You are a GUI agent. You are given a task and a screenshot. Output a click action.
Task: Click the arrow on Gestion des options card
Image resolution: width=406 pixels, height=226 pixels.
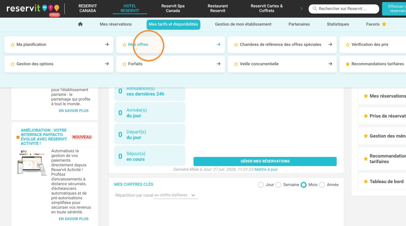[x=107, y=64]
